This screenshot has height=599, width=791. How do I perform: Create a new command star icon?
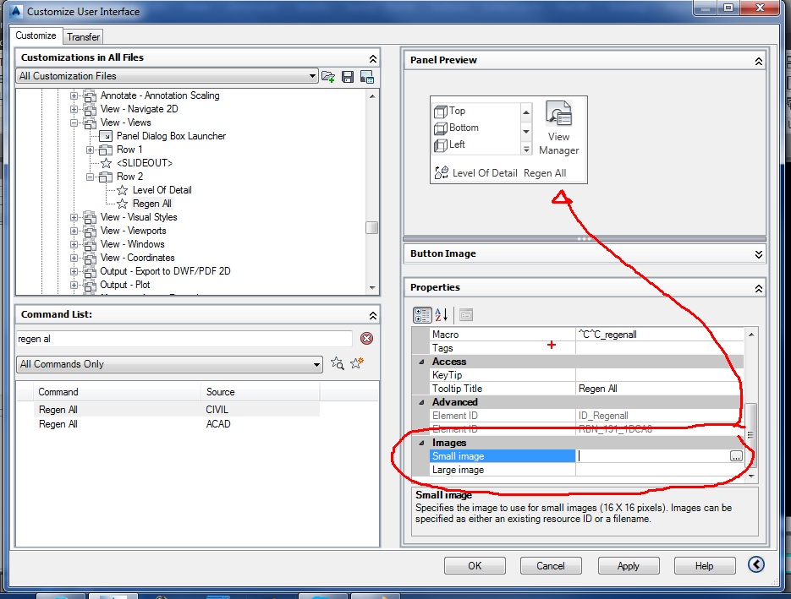(x=357, y=363)
